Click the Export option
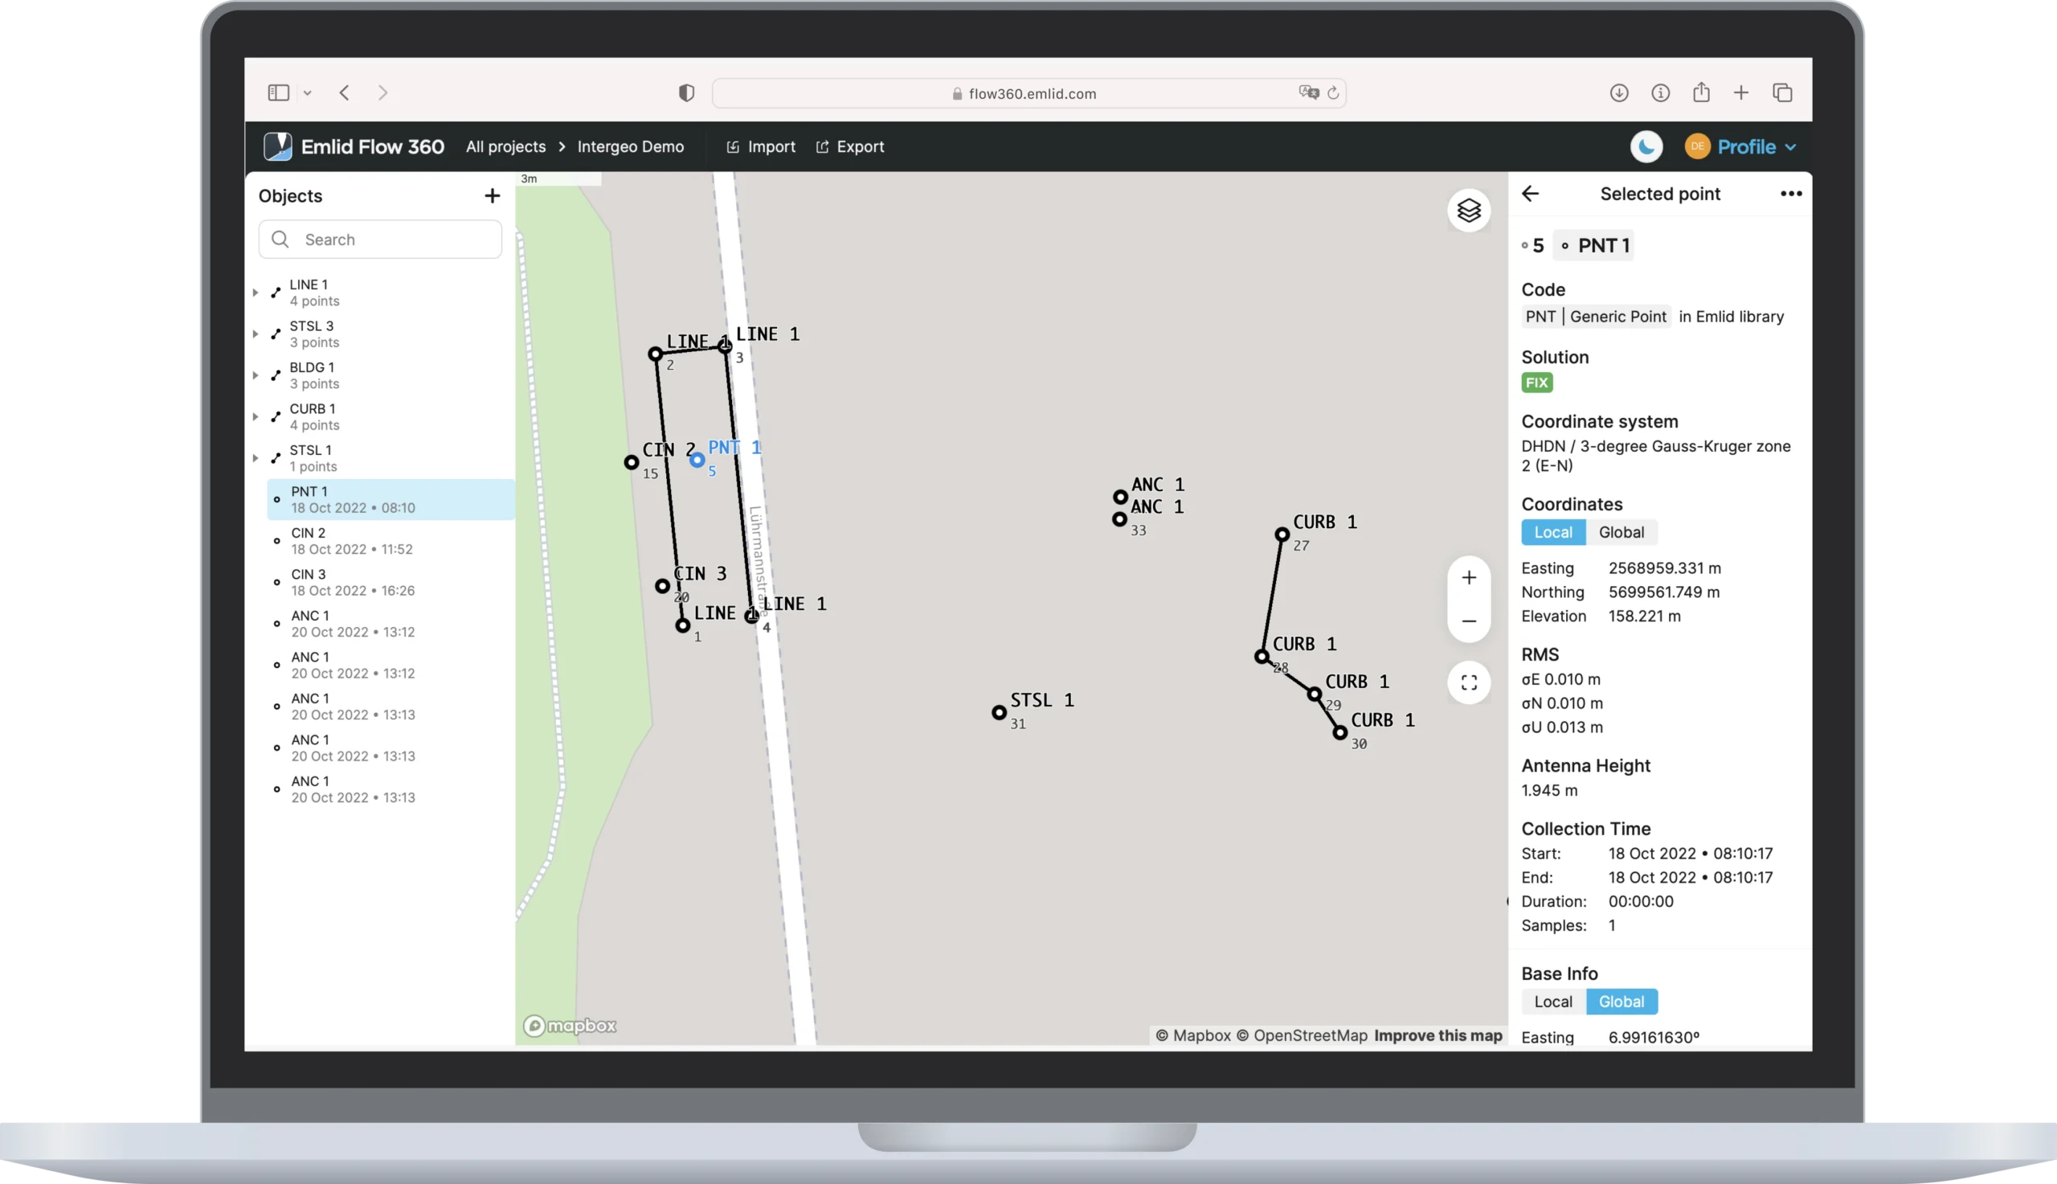 pos(850,146)
